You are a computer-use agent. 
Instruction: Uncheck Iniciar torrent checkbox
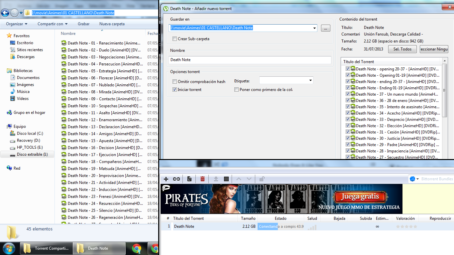click(x=175, y=89)
